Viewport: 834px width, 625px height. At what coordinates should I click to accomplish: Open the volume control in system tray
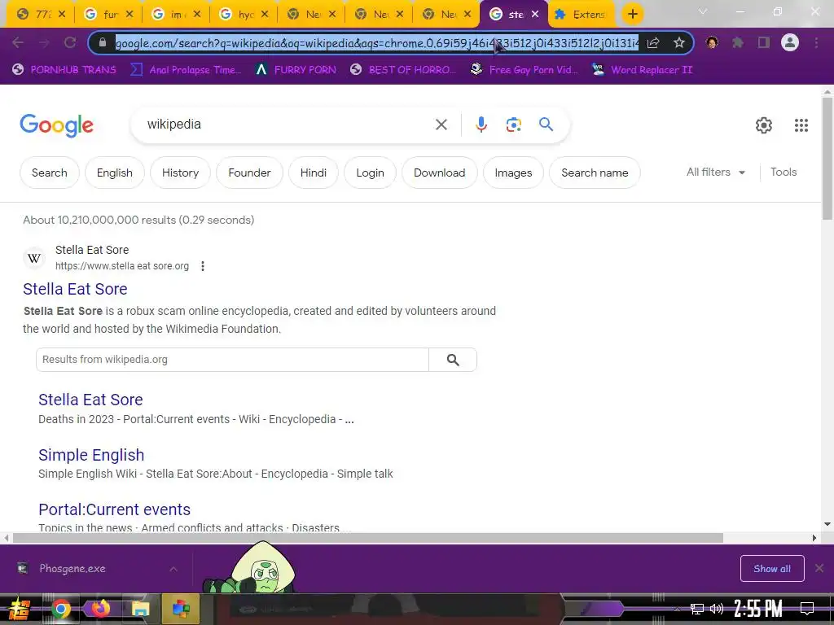tap(717, 609)
